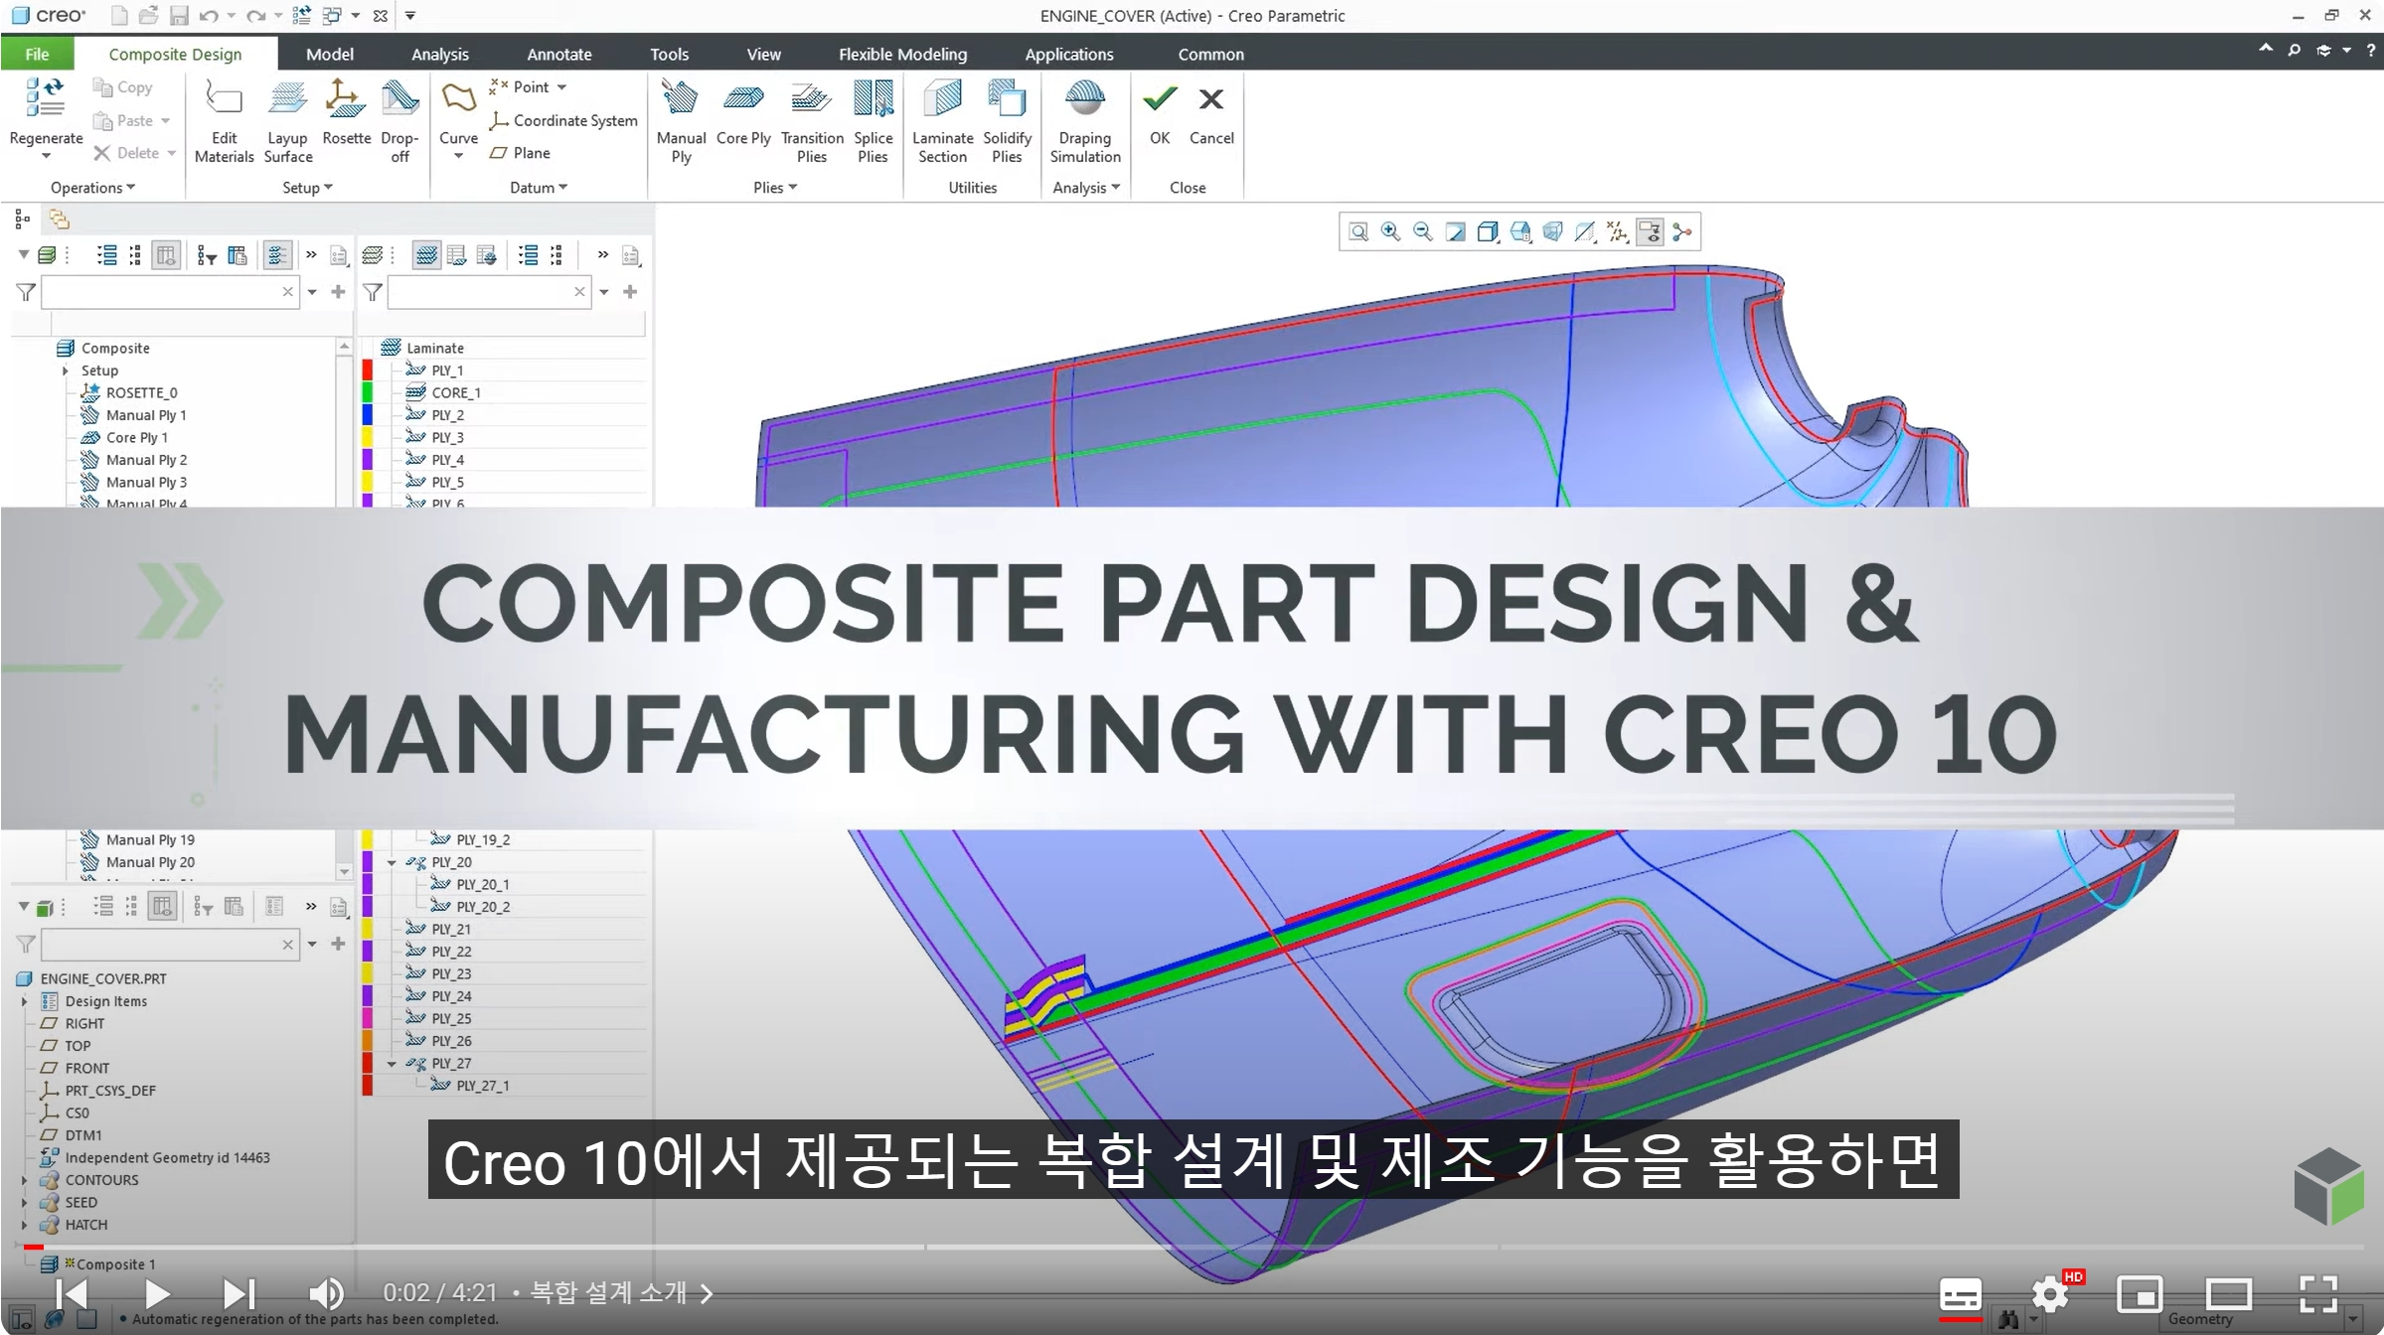Open the Point dropdown arrow

click(561, 87)
